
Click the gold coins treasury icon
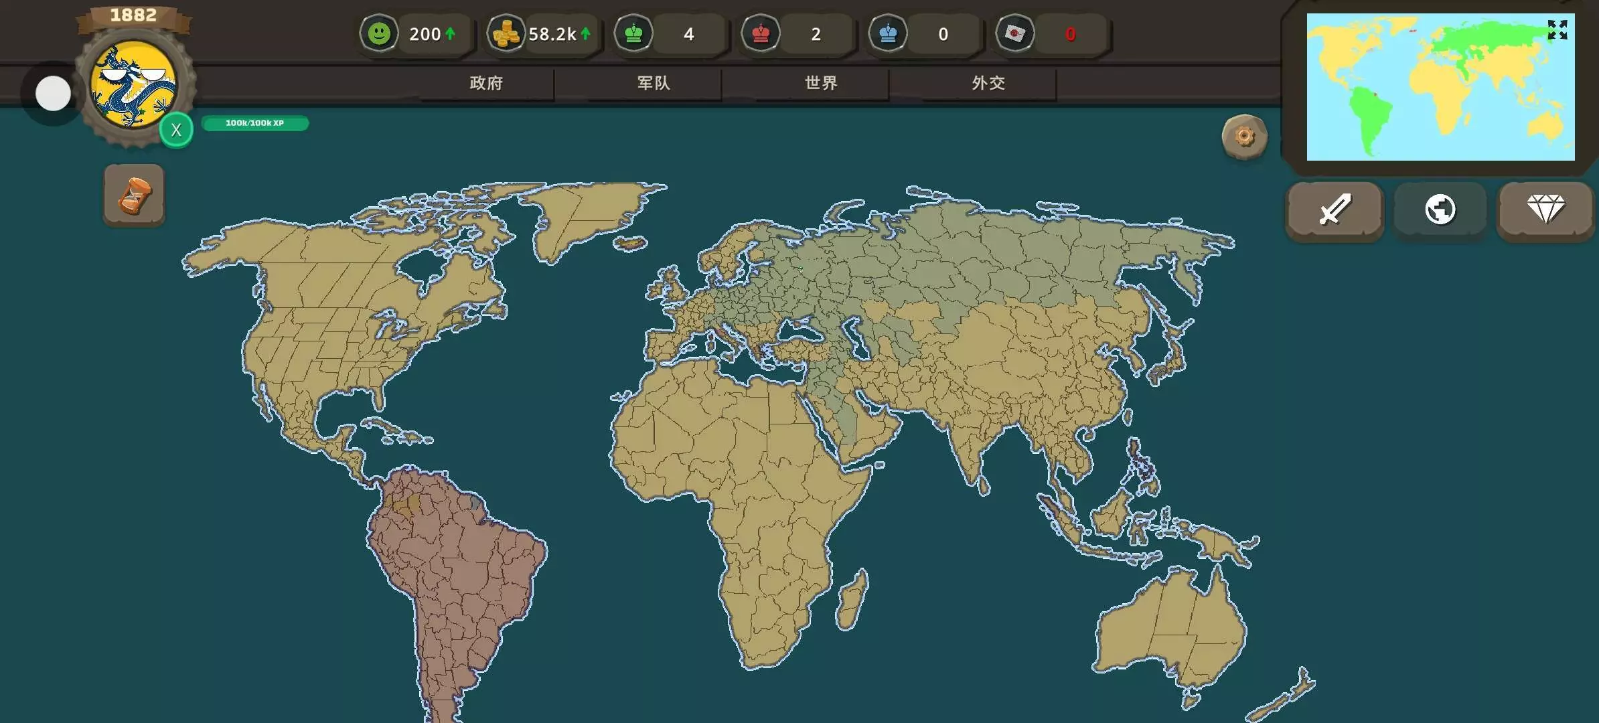click(506, 33)
